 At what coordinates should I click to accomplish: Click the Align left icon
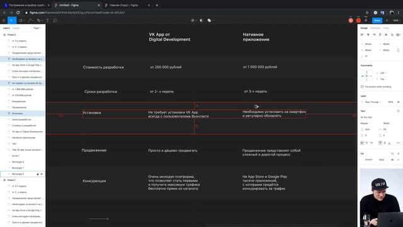[x=362, y=35]
